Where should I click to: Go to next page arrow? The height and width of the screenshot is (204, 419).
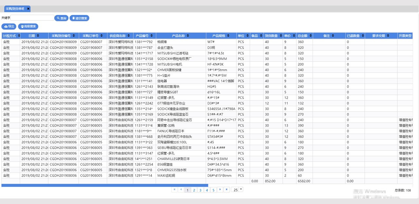[x=220, y=190]
